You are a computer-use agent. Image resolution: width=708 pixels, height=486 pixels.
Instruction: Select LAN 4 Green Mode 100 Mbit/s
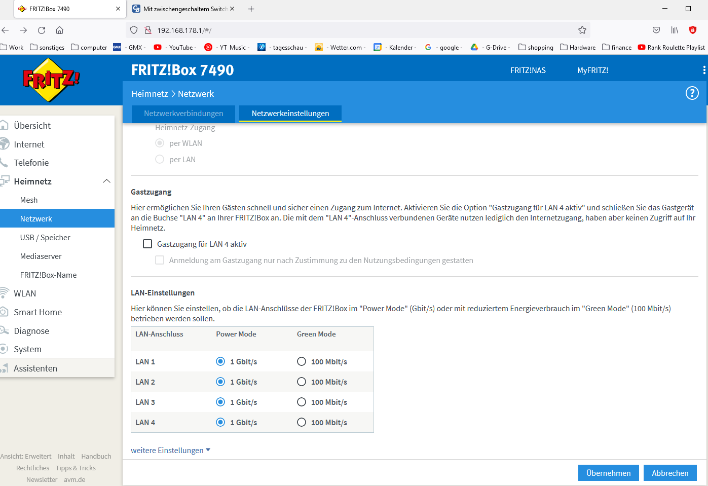pyautogui.click(x=302, y=422)
